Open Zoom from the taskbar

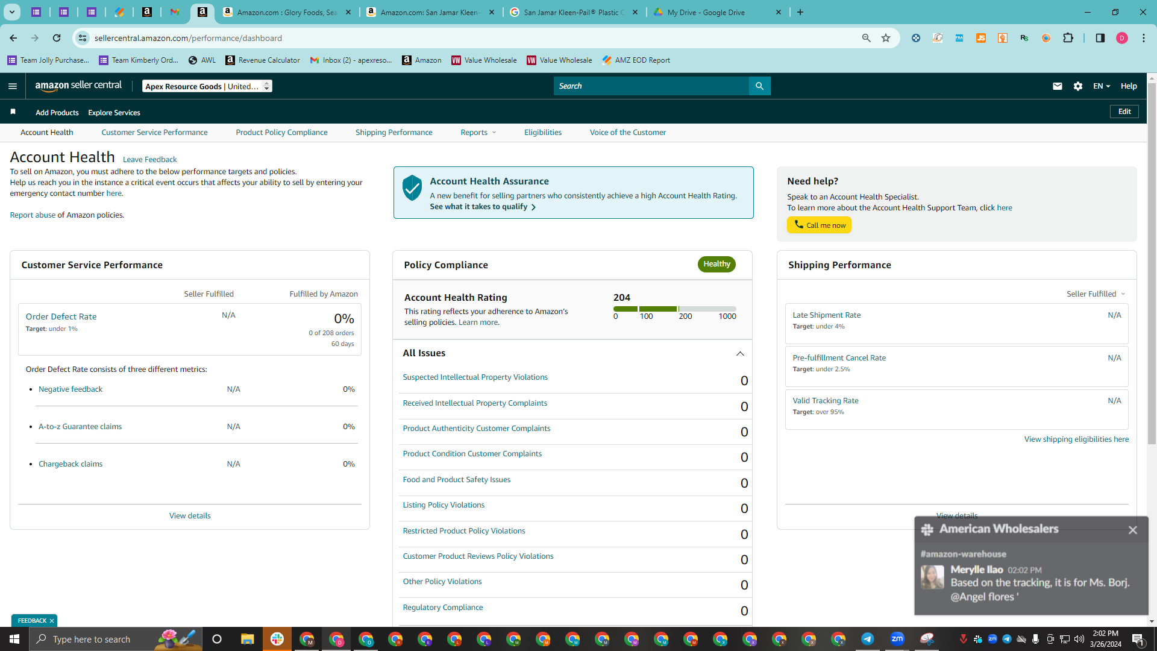click(897, 639)
